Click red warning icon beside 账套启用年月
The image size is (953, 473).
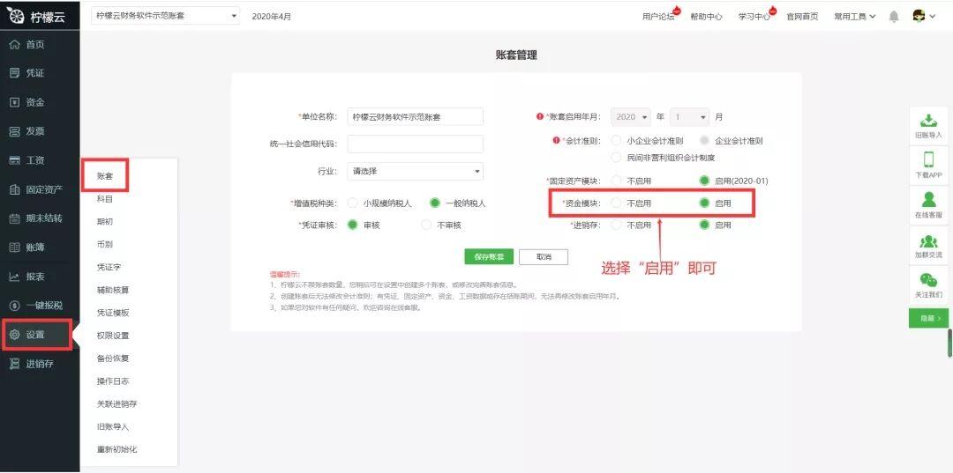540,116
